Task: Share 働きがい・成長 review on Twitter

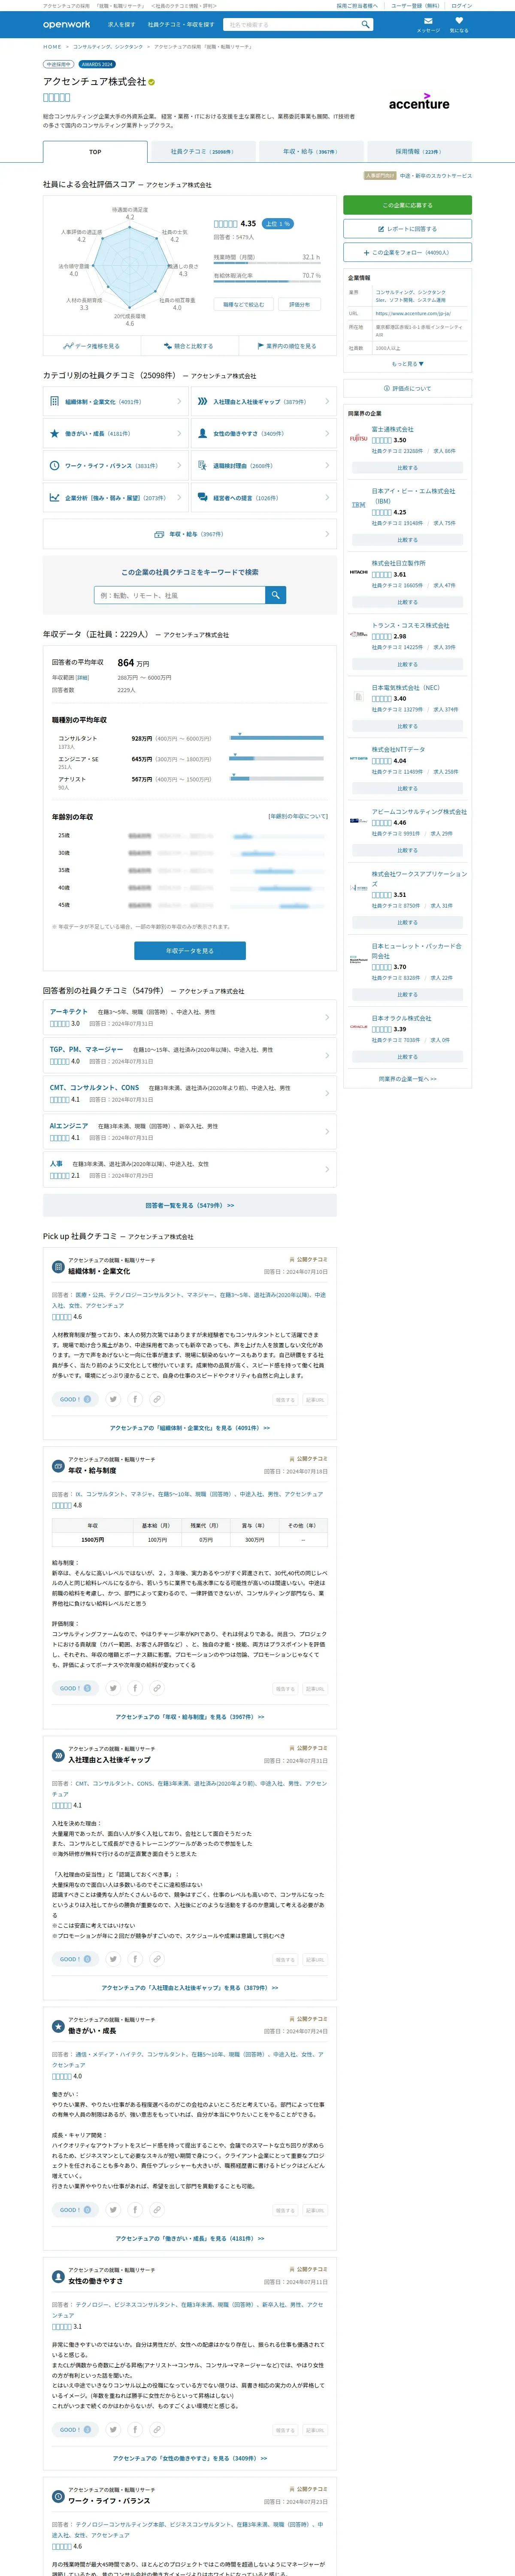Action: 113,2210
